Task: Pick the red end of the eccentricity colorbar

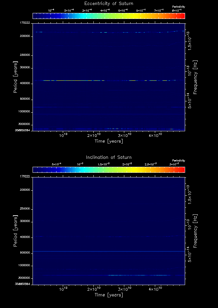Action: 181,16
